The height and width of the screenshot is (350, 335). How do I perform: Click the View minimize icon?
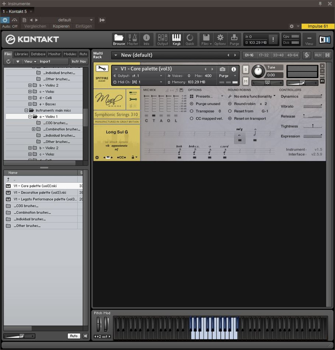click(309, 40)
